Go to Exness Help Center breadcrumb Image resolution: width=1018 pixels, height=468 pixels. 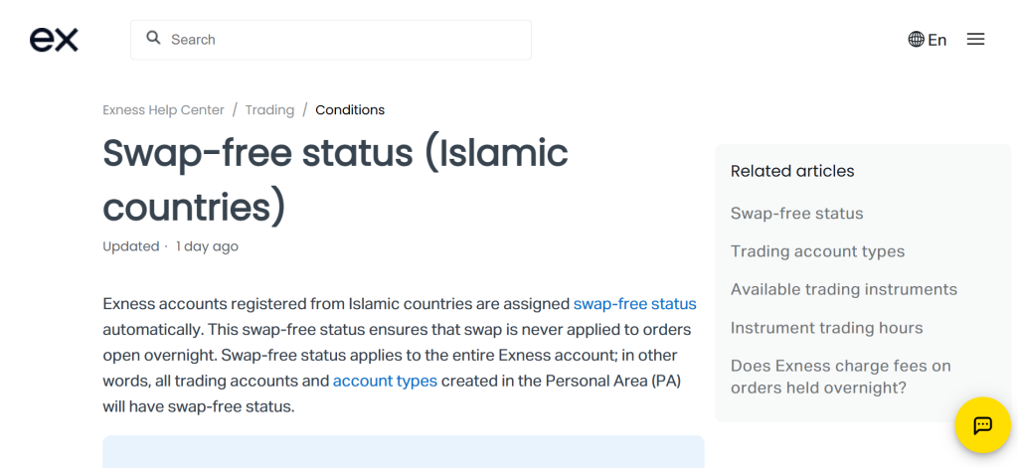[x=164, y=109]
